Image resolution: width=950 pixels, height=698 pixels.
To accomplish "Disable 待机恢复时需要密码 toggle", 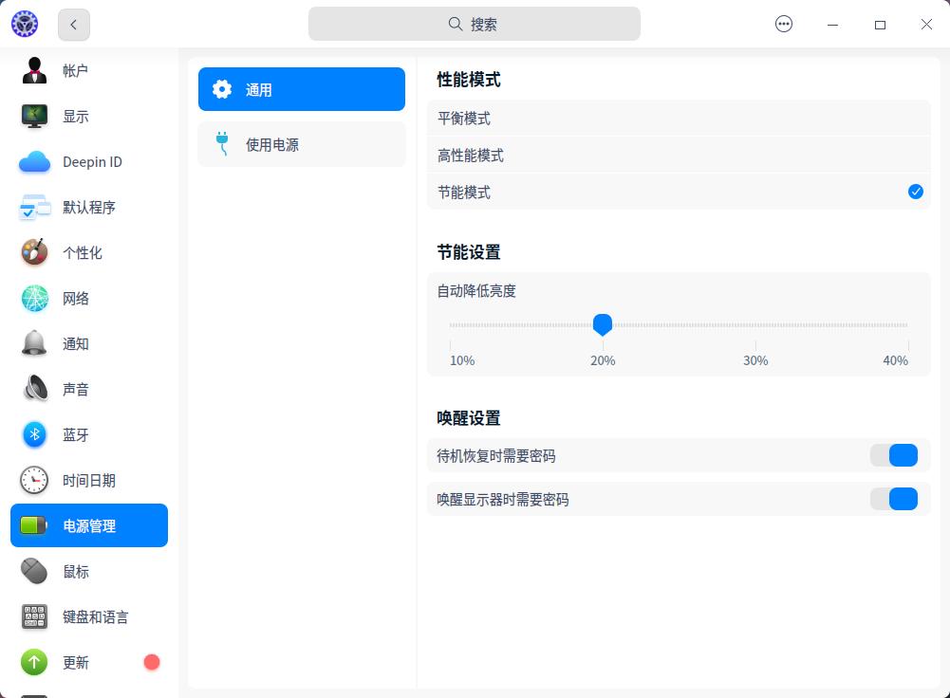I will click(894, 455).
